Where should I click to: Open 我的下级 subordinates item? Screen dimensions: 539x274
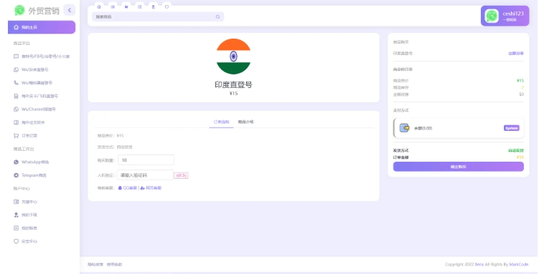25,215
